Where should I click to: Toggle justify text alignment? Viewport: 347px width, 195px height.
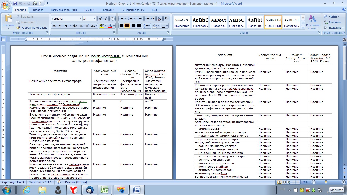point(139,26)
